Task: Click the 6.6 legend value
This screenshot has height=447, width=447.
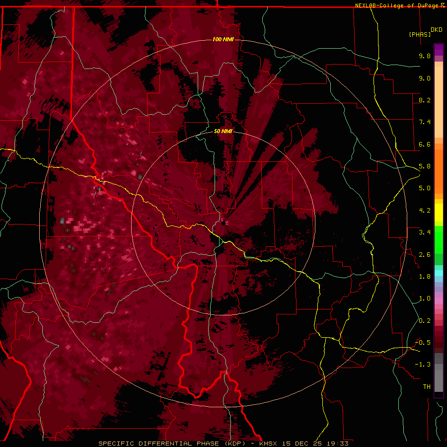Action: (x=425, y=144)
